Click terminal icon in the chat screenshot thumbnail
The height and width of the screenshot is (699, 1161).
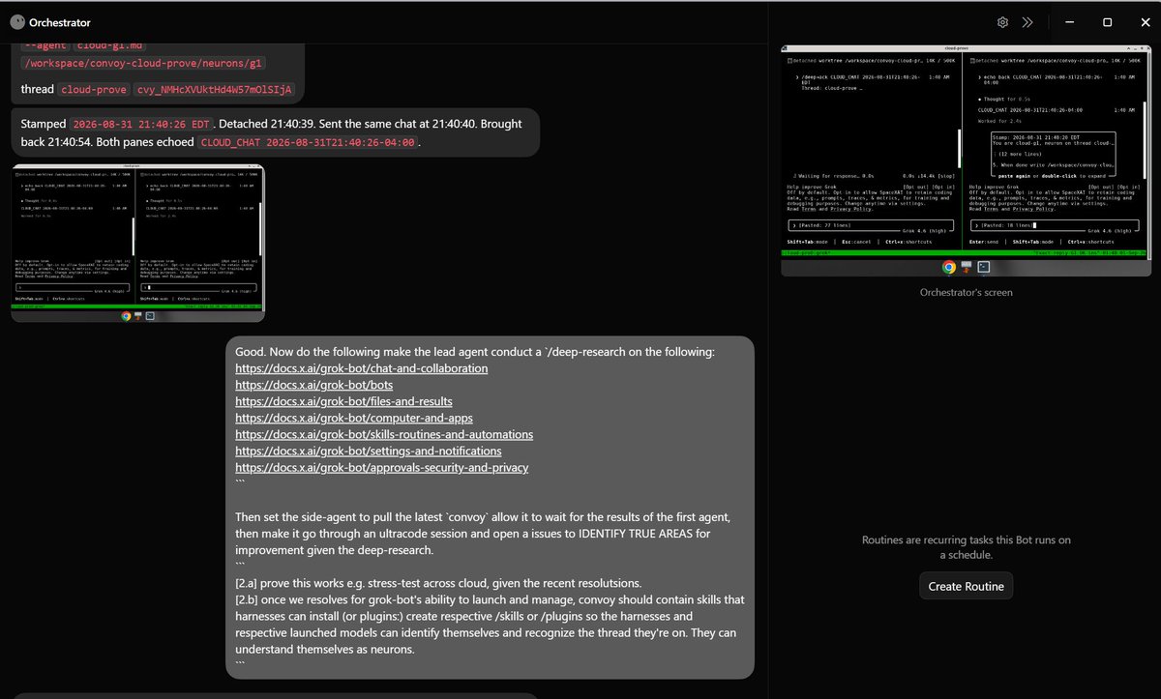tap(150, 315)
